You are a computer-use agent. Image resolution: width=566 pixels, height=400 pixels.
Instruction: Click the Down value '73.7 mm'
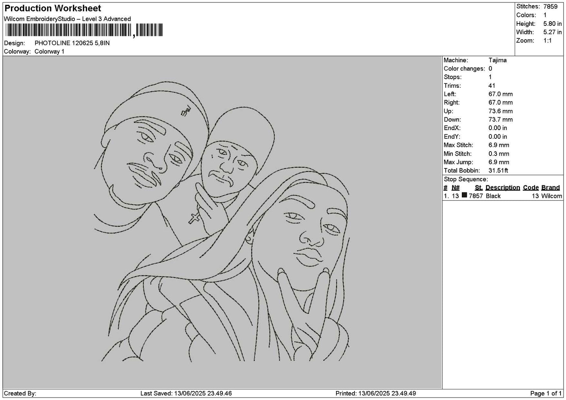click(501, 119)
